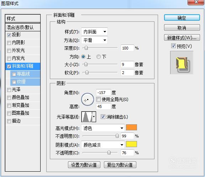Image resolution: width=205 pixels, height=177 pixels.
Task: Click the orange highlight color swatch
Action: tap(131, 127)
